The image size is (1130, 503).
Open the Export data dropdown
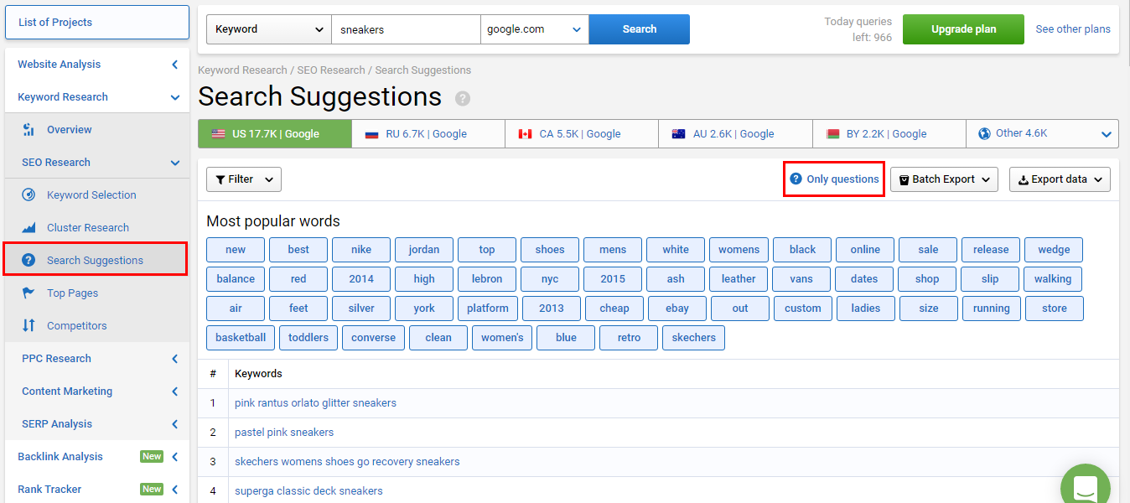tap(1060, 179)
